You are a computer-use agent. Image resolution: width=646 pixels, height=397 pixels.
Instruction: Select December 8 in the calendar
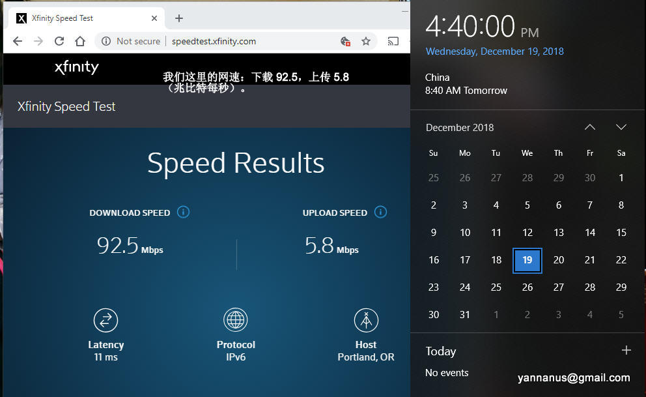(621, 205)
